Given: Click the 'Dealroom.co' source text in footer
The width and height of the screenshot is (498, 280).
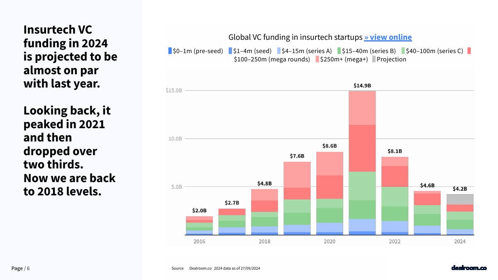Looking at the screenshot, I should [200, 268].
